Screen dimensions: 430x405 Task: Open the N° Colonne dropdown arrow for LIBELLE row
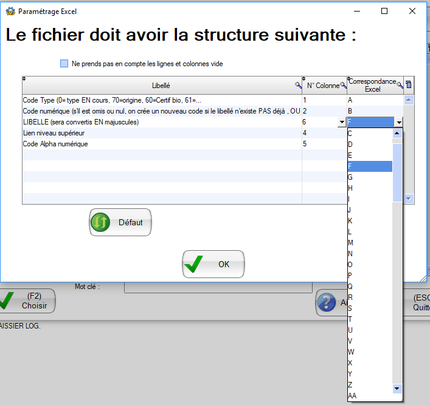[x=341, y=122]
